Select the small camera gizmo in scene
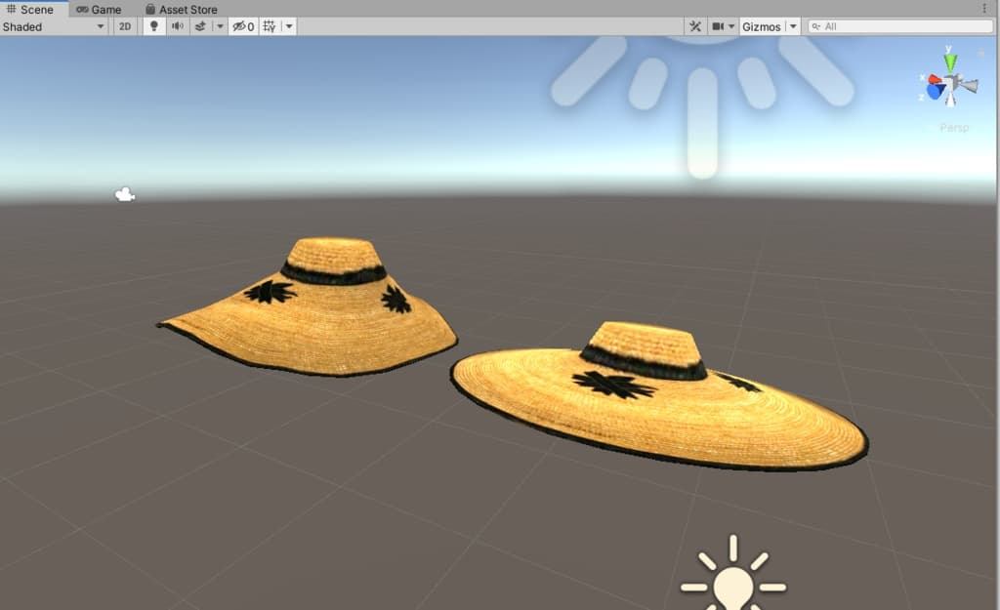Viewport: 1000px width, 610px height. point(124,194)
